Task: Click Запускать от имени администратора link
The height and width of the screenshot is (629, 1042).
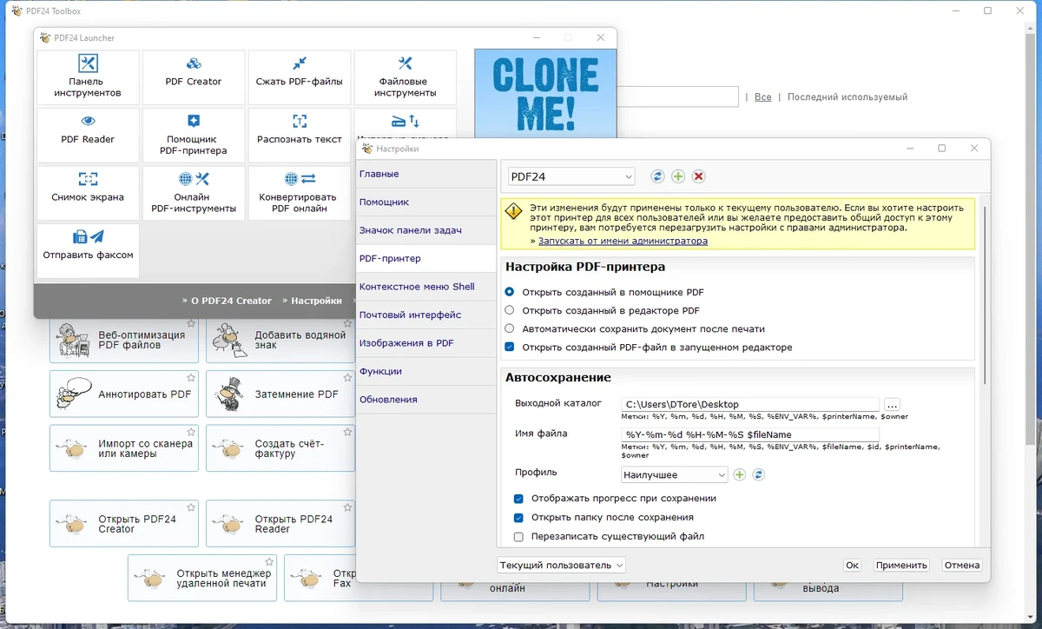Action: (623, 241)
